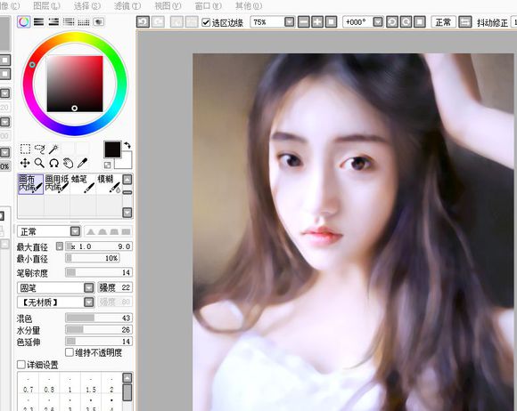Show the RGB slider panel
The image size is (517, 411).
pyautogui.click(x=39, y=22)
